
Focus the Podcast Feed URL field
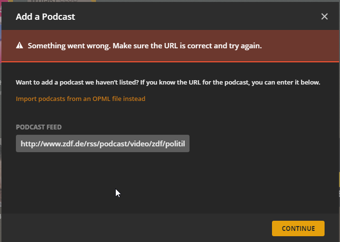(103, 144)
